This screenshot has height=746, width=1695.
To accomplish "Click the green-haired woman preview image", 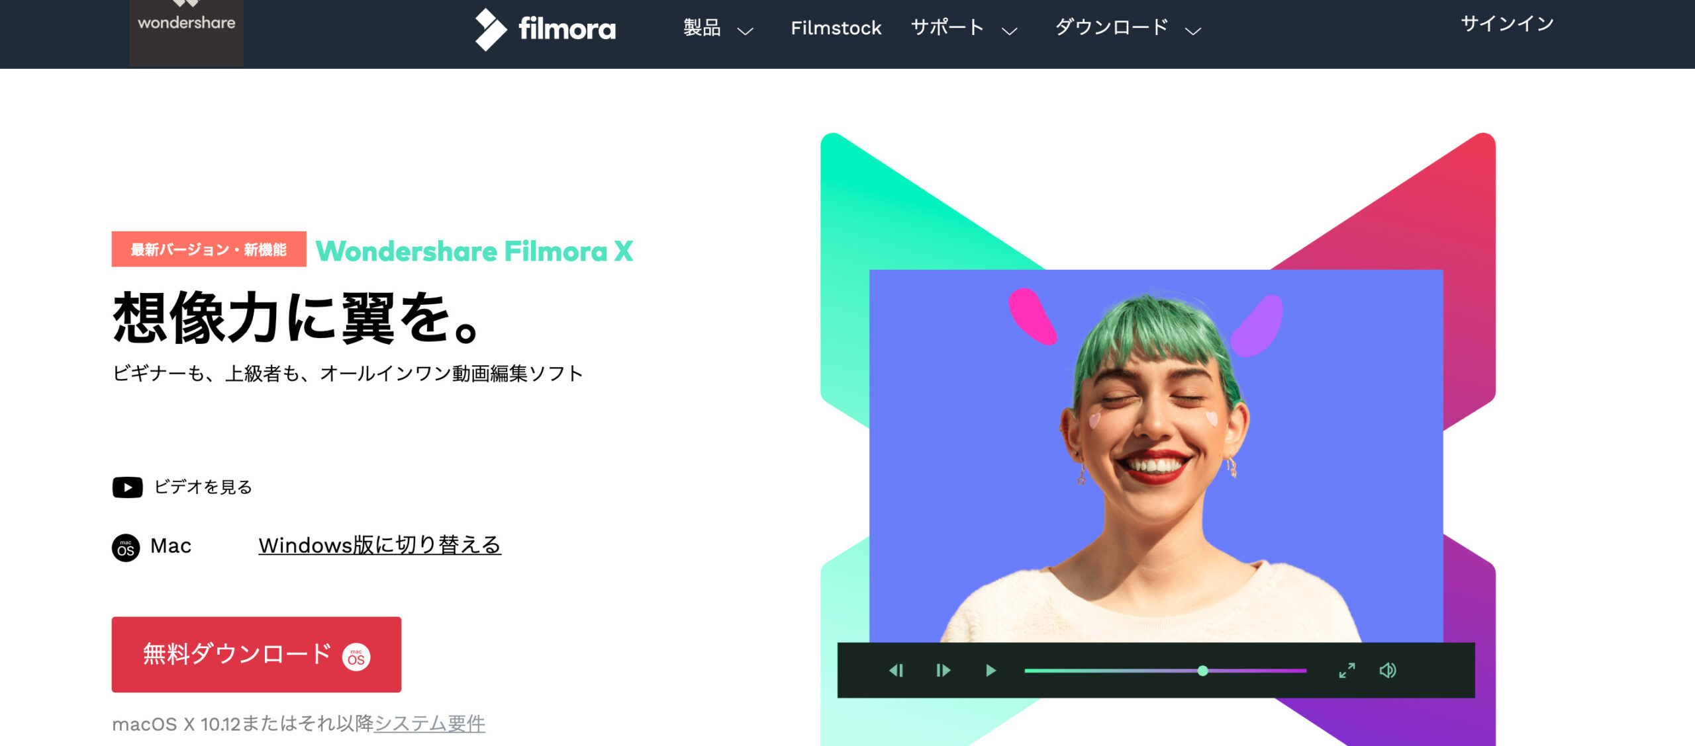I will coord(1155,456).
